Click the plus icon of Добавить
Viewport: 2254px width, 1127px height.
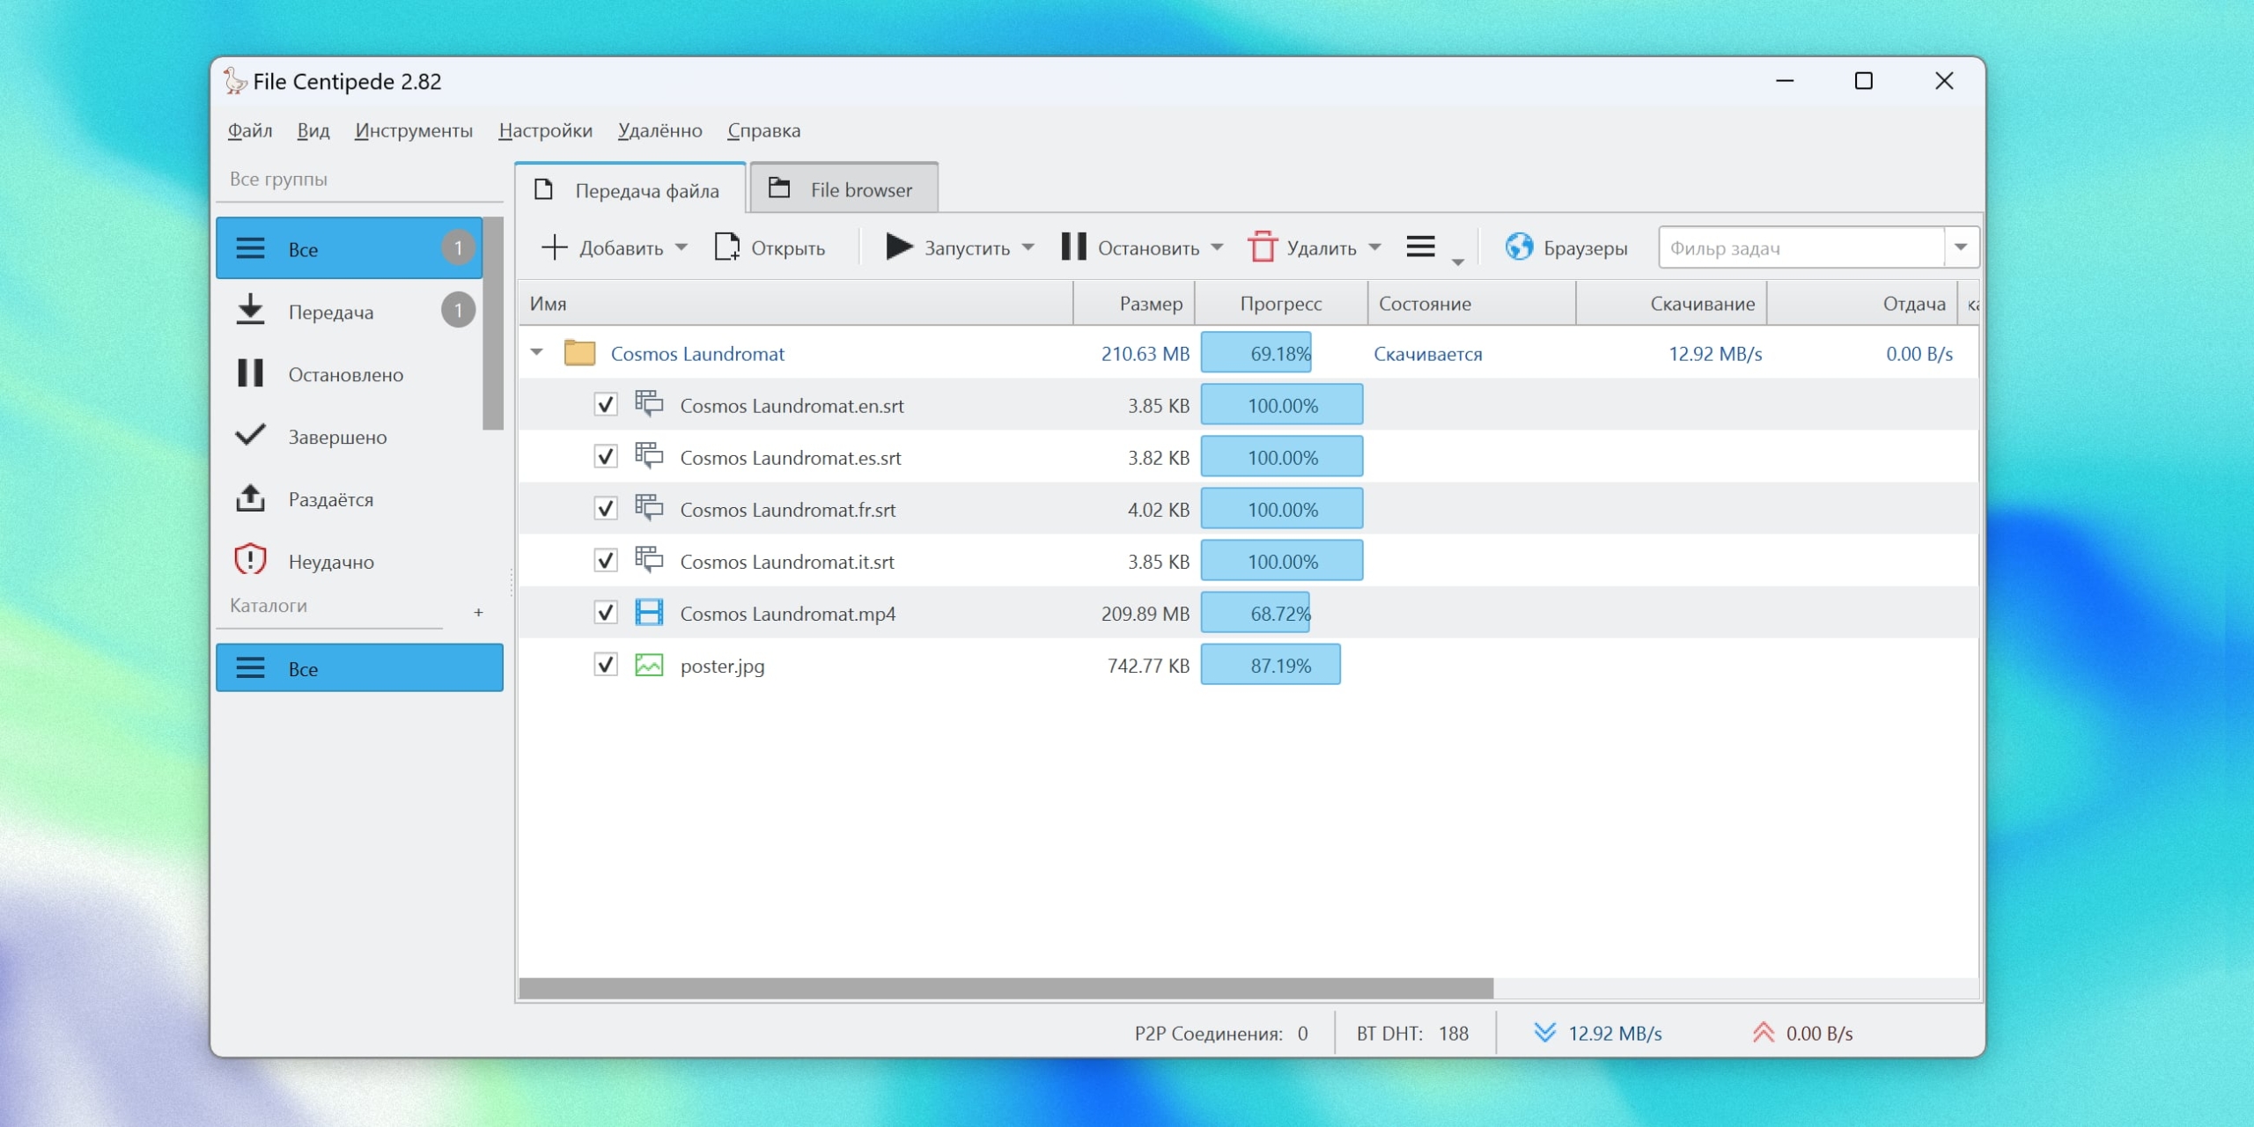coord(554,247)
